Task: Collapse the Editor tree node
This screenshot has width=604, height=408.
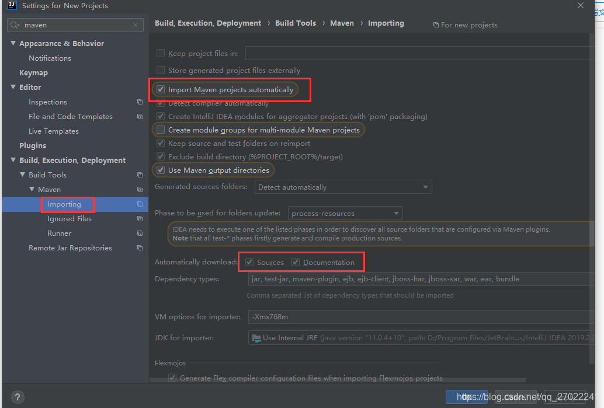Action: tap(13, 87)
